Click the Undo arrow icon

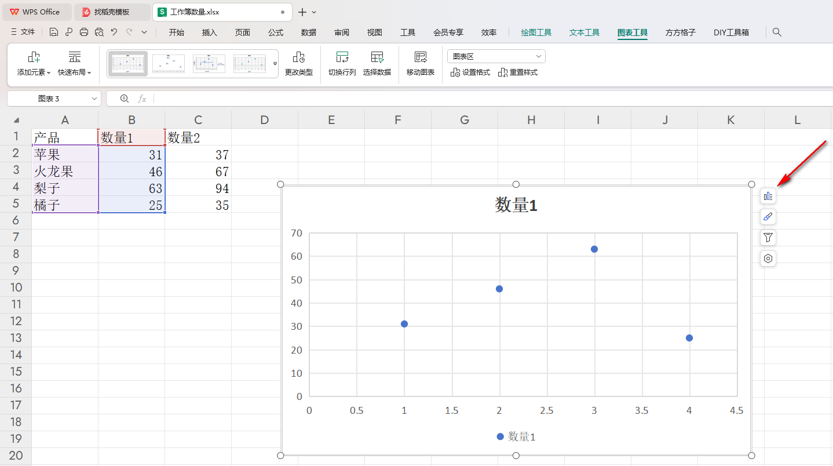(114, 32)
